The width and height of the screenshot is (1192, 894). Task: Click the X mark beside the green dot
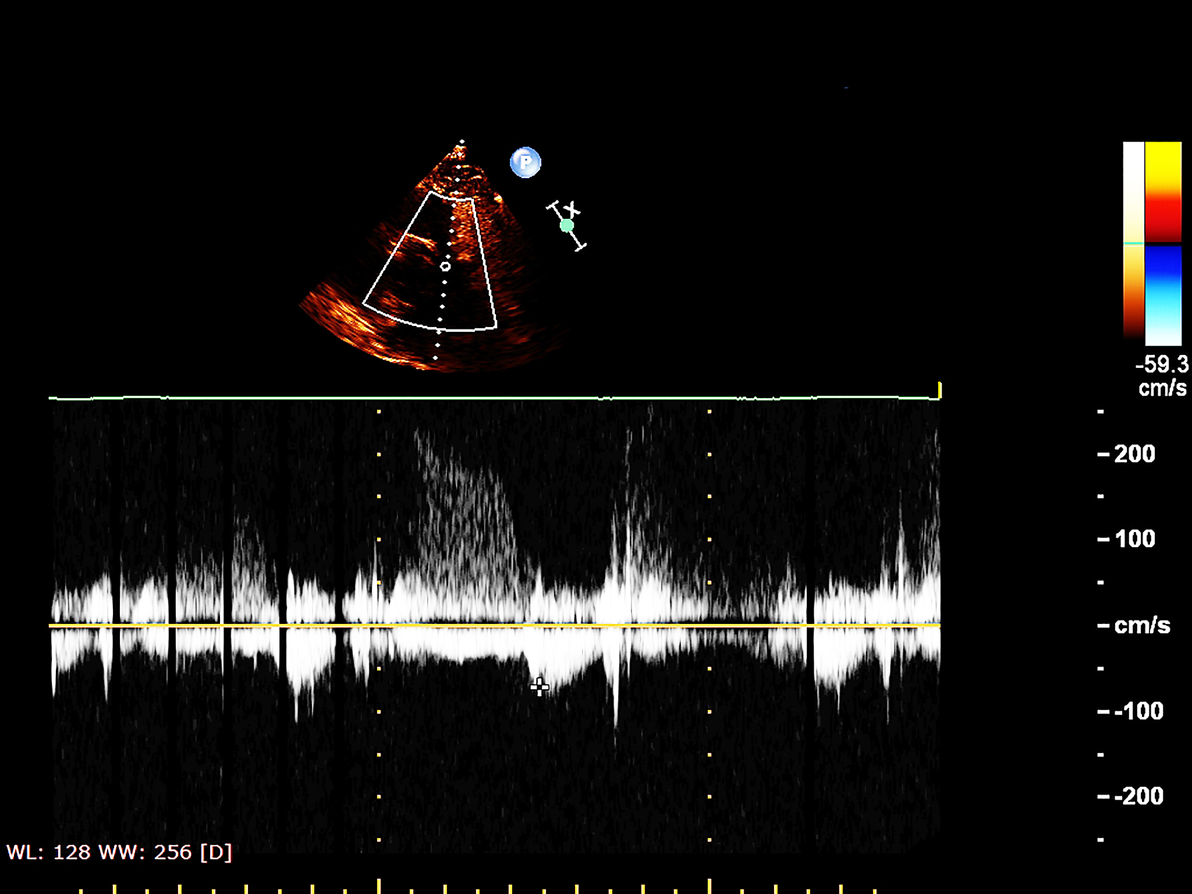tap(572, 208)
